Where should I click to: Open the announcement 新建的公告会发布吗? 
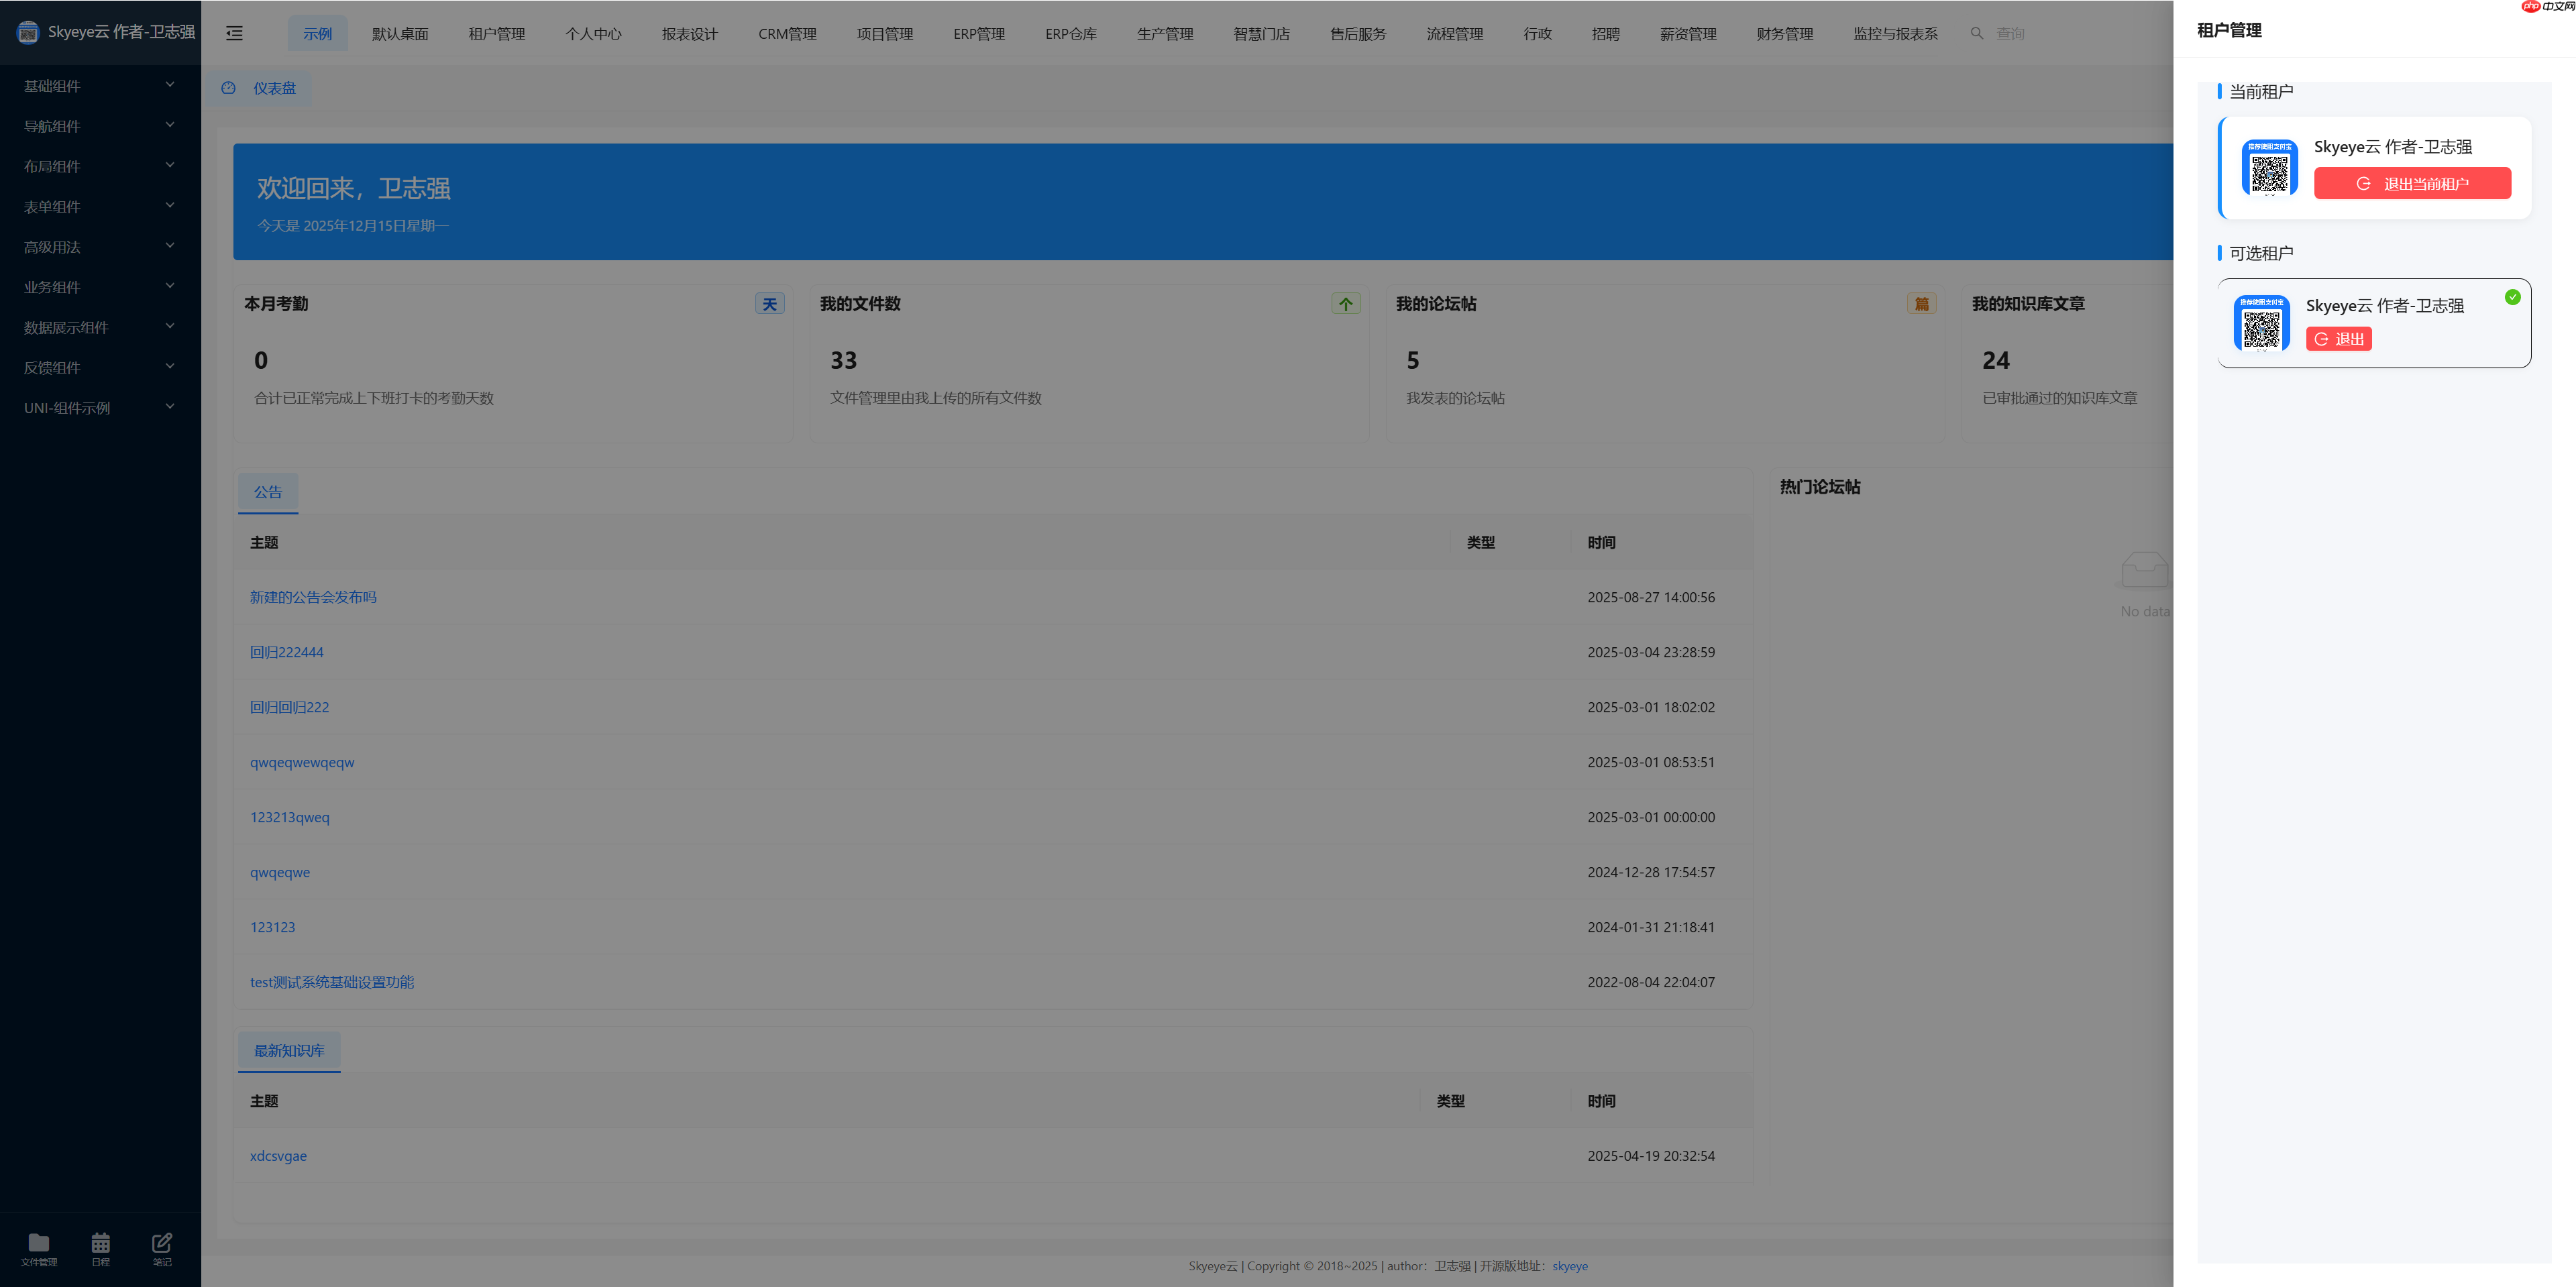[x=313, y=597]
